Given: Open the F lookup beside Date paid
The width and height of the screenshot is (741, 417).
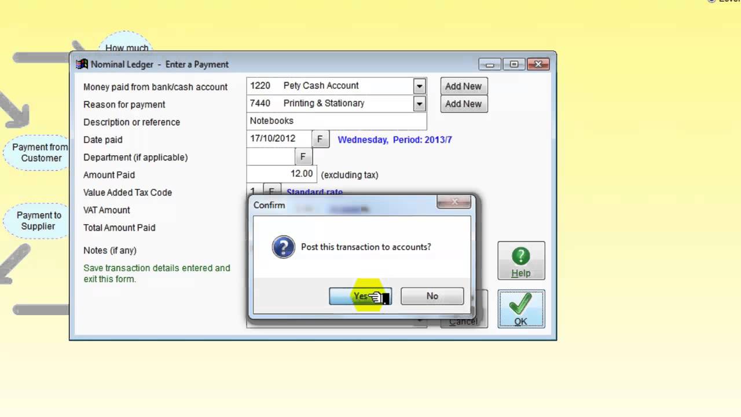Looking at the screenshot, I should (320, 140).
